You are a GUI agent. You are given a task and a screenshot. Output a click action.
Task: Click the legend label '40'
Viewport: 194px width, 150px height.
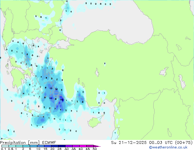coord(80,149)
